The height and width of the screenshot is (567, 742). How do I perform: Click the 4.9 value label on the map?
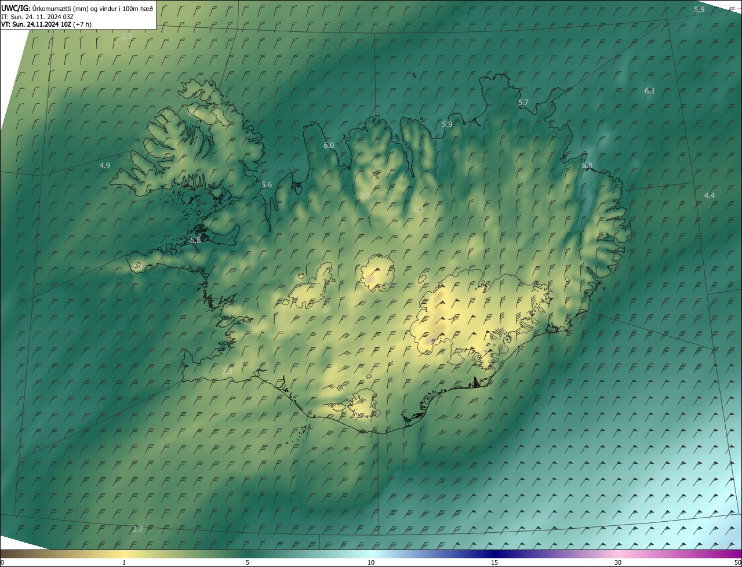(105, 165)
